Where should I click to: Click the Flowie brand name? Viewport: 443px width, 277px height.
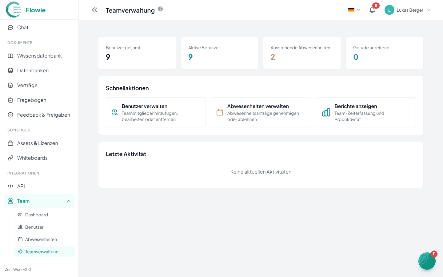click(36, 10)
